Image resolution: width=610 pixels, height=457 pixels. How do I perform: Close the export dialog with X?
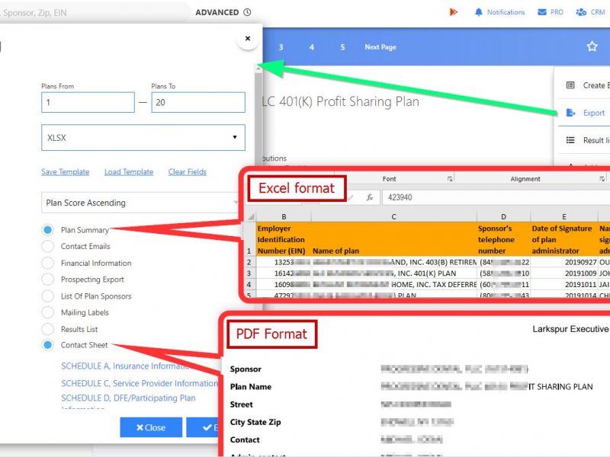[x=247, y=38]
